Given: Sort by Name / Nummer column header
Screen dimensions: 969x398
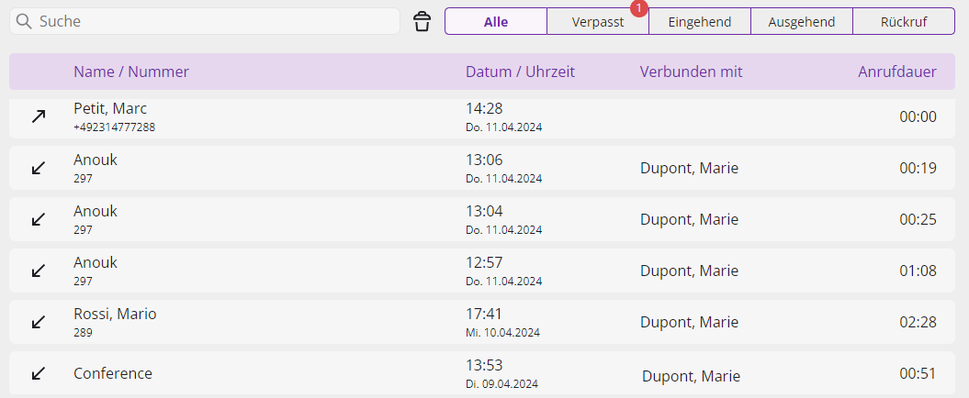Looking at the screenshot, I should (x=131, y=72).
